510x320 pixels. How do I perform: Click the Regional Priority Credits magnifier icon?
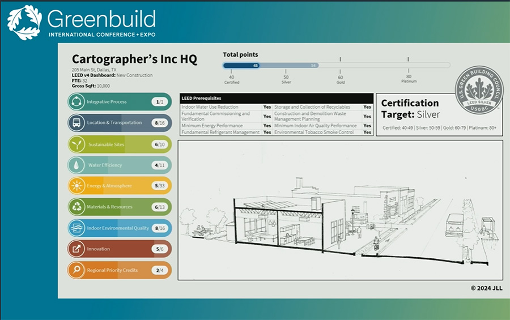[76, 270]
